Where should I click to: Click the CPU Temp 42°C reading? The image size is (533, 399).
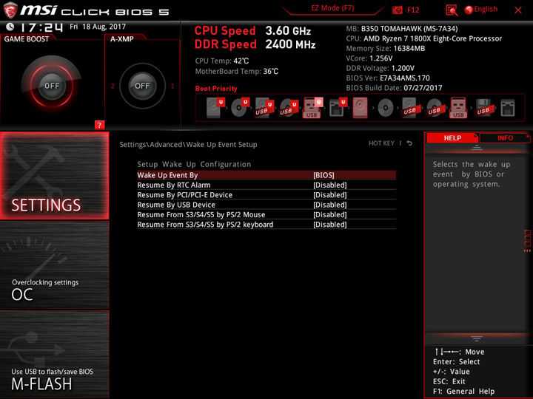click(x=222, y=61)
